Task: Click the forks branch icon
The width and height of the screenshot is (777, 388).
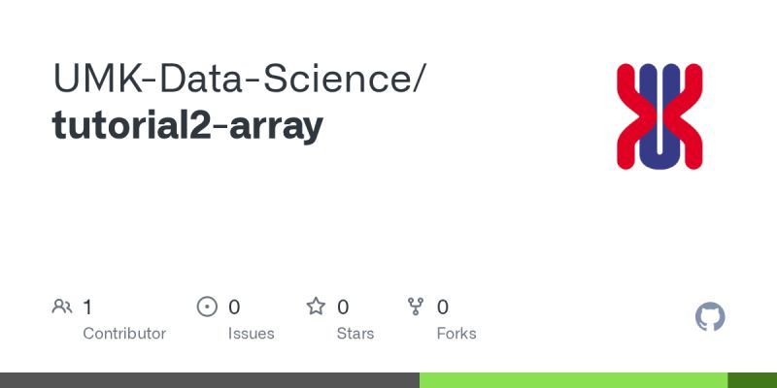Action: point(416,307)
